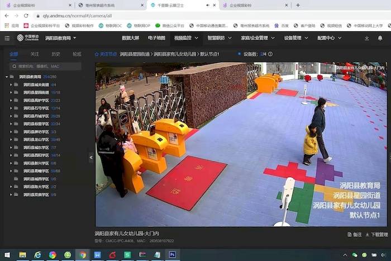Image resolution: width=391 pixels, height=261 pixels.
Task: Click the China Mobile logo
Action: point(28,38)
